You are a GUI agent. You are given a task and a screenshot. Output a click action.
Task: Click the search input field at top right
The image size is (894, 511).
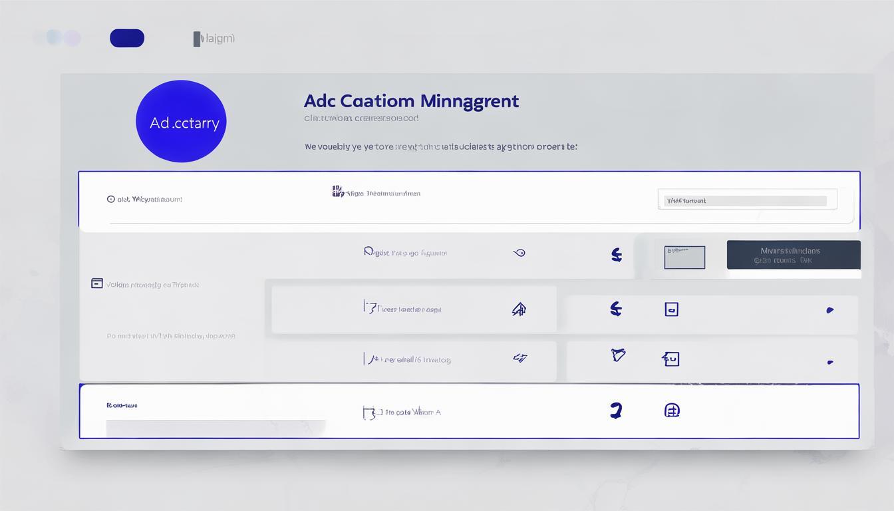click(x=746, y=200)
